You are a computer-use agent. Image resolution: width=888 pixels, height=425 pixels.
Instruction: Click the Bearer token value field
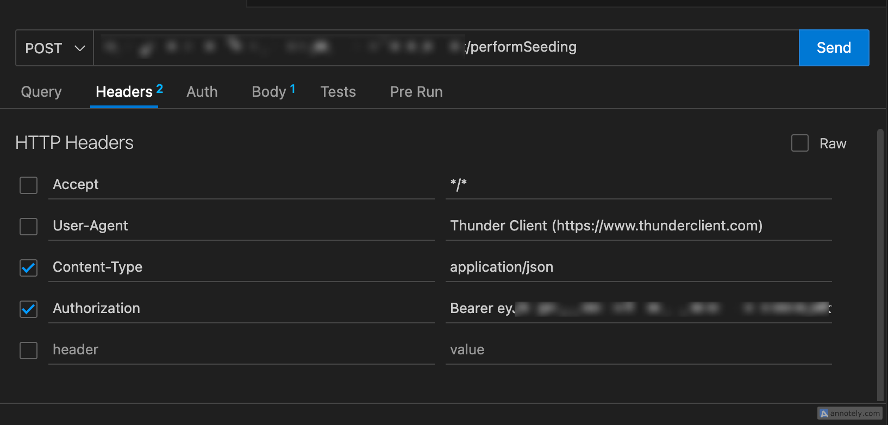(638, 309)
